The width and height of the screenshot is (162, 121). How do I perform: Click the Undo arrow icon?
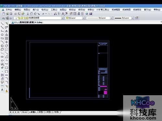(x=43, y=14)
